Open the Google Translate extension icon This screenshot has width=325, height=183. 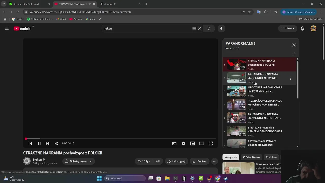click(x=259, y=12)
